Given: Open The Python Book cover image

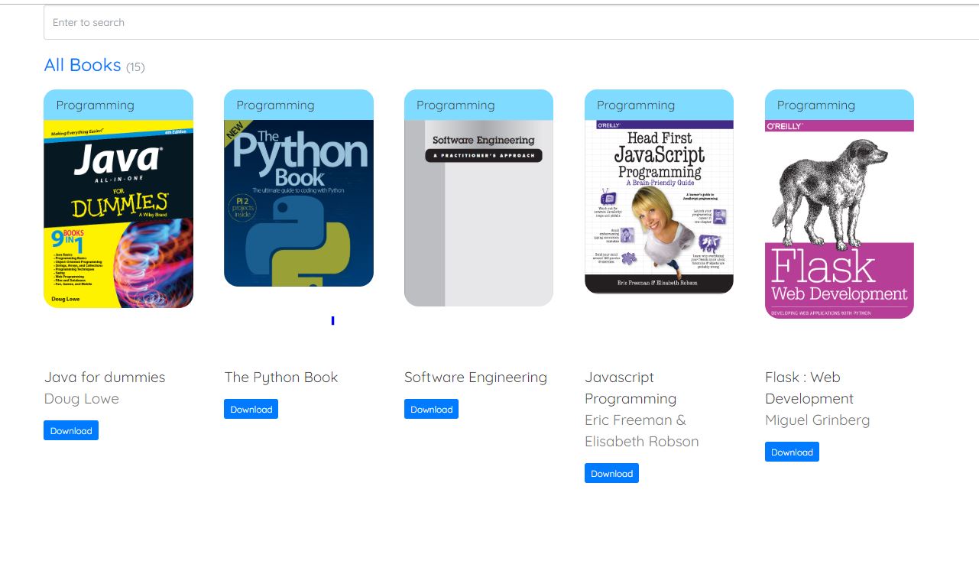Looking at the screenshot, I should click(x=299, y=203).
